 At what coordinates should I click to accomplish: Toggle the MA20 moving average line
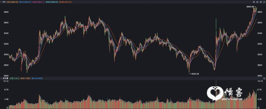click(x=38, y=2)
